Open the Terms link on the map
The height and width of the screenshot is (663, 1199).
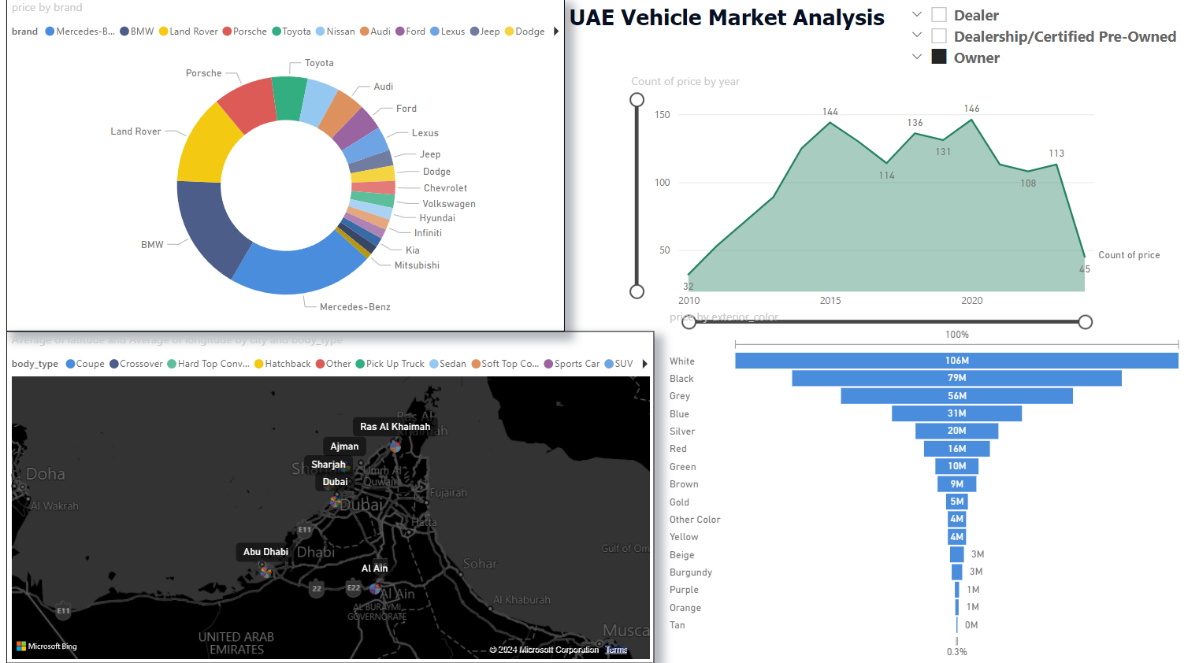point(616,649)
